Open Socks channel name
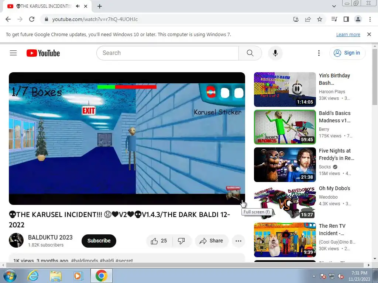 pos(325,167)
